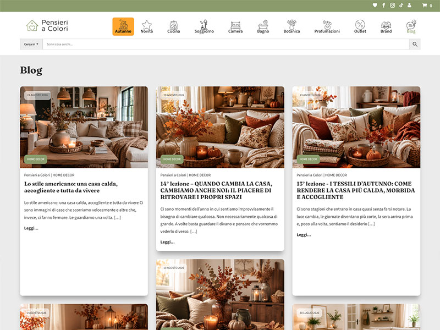
Task: Open the wishlist heart icon
Action: pyautogui.click(x=375, y=5)
